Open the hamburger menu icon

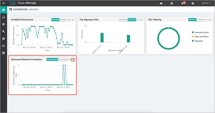[3, 3]
